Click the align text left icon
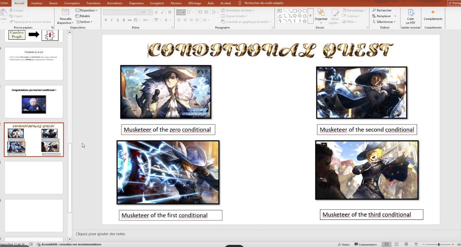The width and height of the screenshot is (461, 247). click(179, 20)
